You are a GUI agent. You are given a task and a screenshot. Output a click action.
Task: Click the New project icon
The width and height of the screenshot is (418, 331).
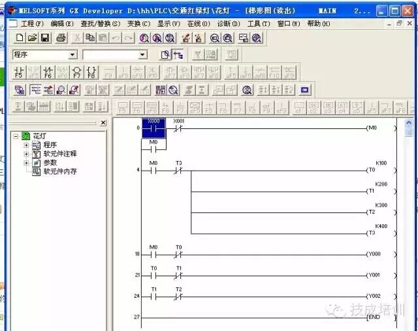pos(20,38)
